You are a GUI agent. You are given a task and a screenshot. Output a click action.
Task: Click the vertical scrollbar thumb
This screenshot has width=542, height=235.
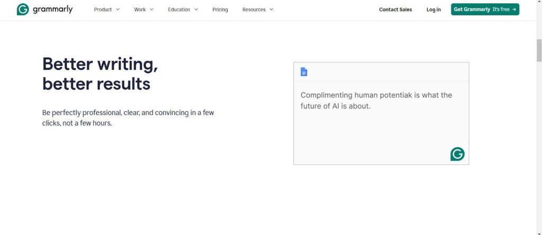(539, 50)
